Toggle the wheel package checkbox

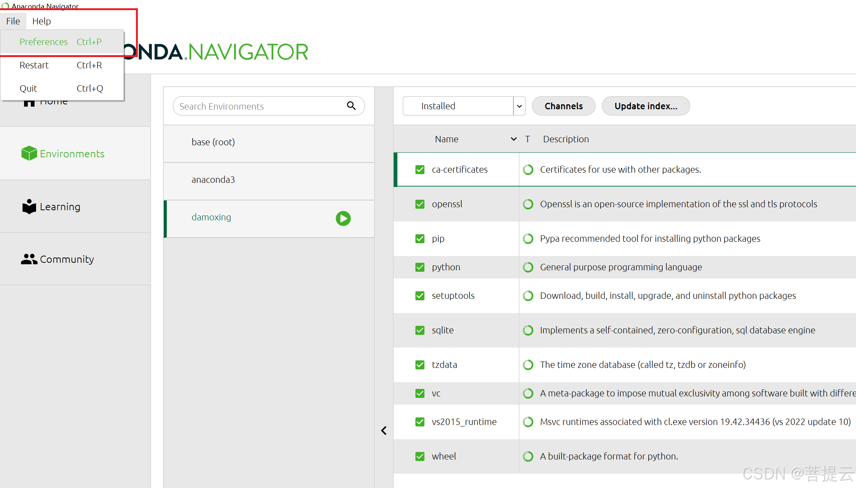pyautogui.click(x=420, y=456)
